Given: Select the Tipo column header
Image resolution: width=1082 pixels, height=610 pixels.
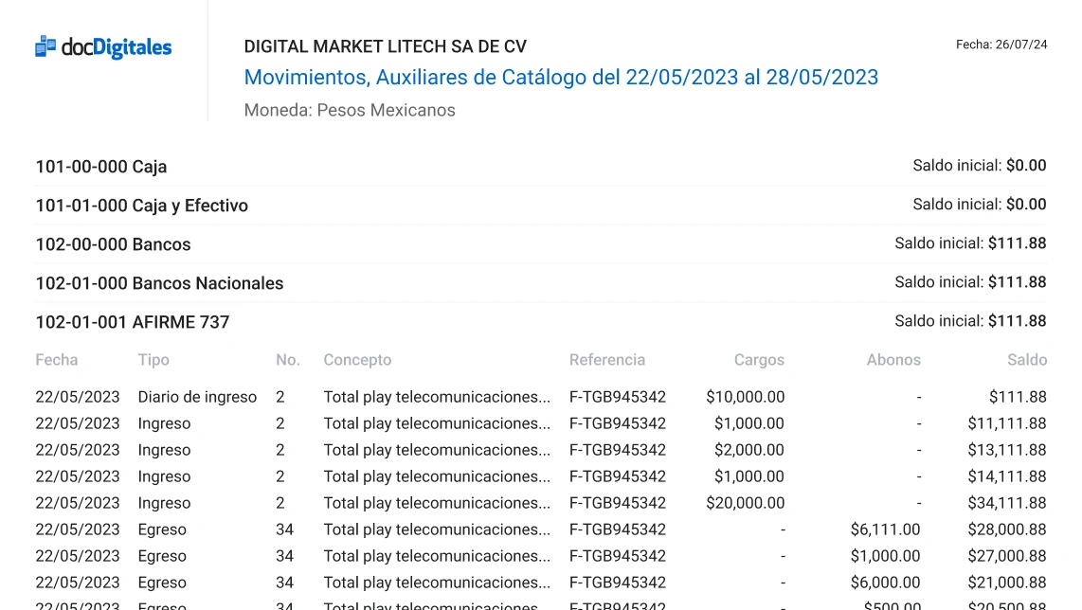Looking at the screenshot, I should [153, 360].
